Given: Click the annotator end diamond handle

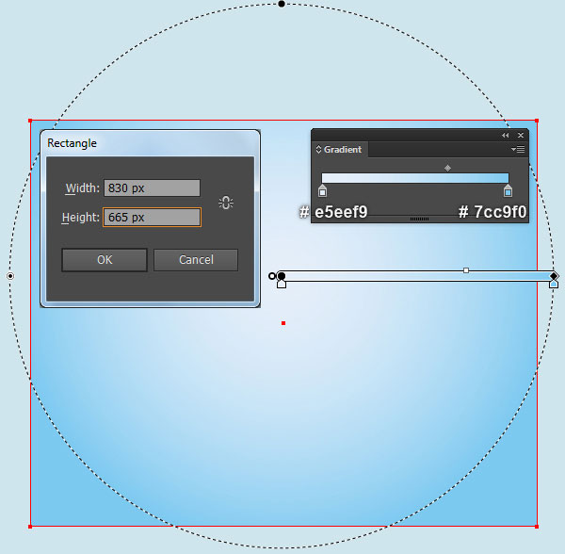Looking at the screenshot, I should (554, 276).
